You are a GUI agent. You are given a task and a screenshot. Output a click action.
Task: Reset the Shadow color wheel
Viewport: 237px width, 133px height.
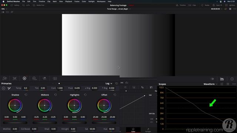pos(26,95)
